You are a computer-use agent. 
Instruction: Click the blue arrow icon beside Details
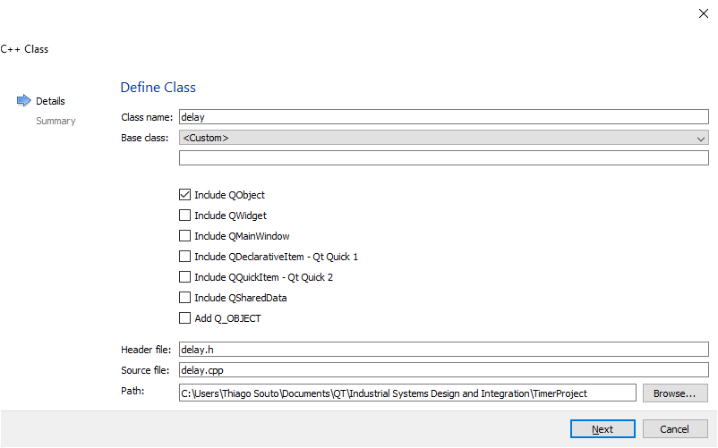click(23, 101)
